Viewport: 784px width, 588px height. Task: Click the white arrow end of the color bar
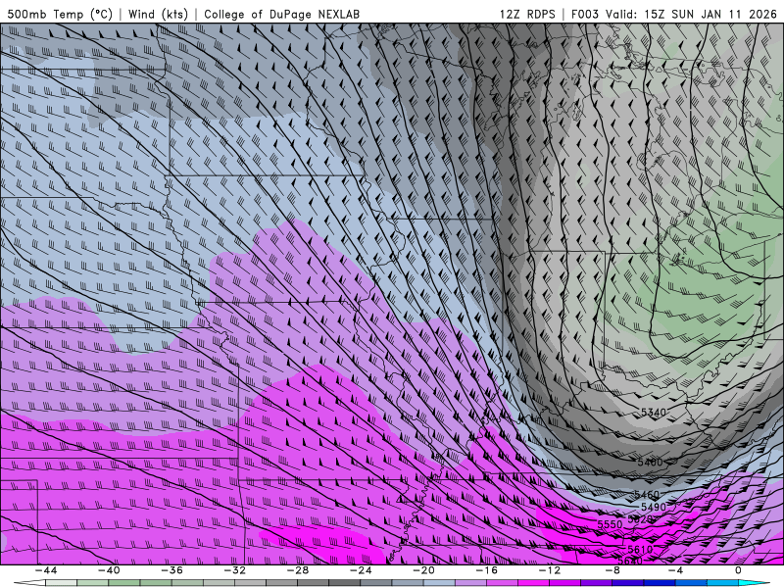tap(29, 583)
